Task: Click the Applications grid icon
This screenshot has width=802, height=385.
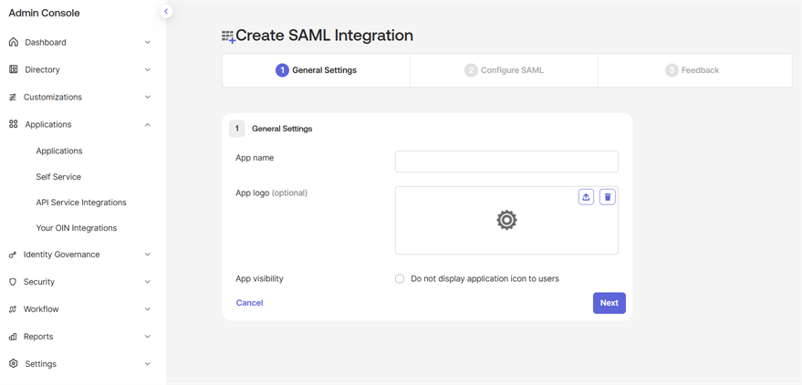Action: (14, 124)
